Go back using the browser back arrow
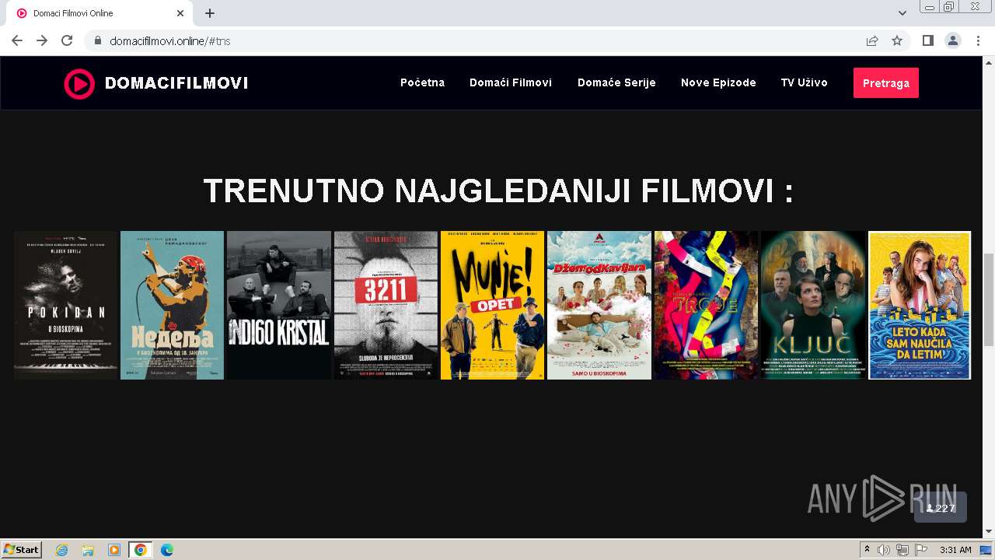The width and height of the screenshot is (995, 560). (x=17, y=40)
